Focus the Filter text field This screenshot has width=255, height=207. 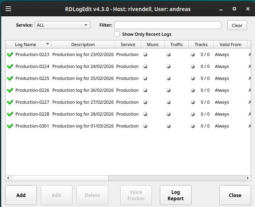click(x=168, y=25)
